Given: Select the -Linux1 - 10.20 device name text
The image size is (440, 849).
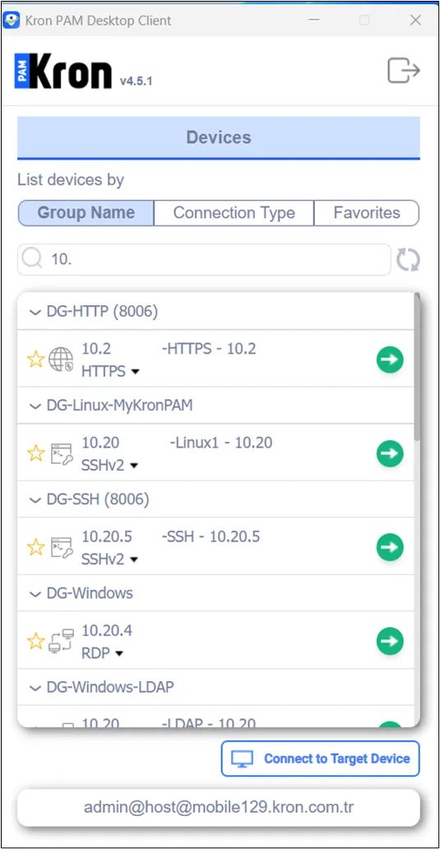Looking at the screenshot, I should pos(220,443).
